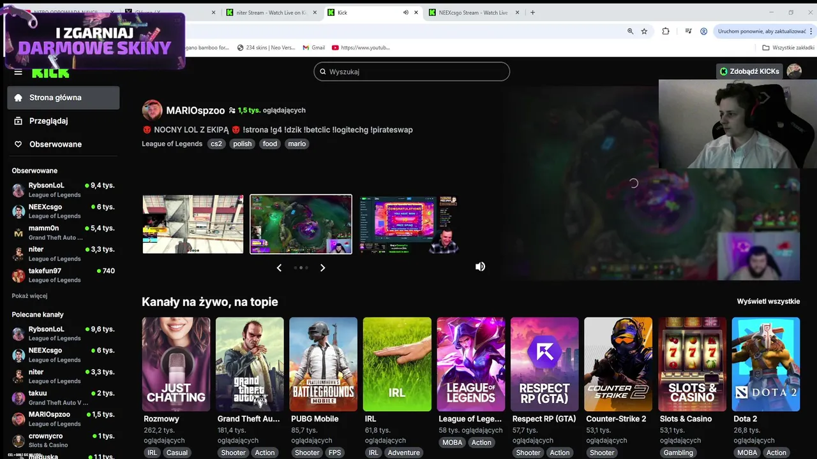The image size is (817, 459).
Task: Mute audio on the Kick tab speaker icon
Action: coord(405,12)
